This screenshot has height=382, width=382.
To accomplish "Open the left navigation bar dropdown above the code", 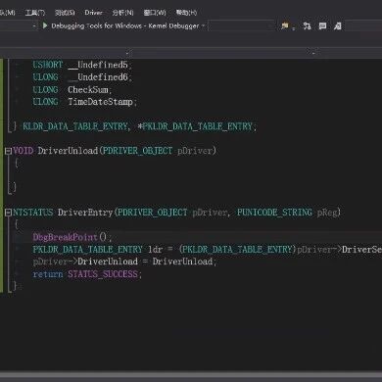I will click(x=128, y=52).
